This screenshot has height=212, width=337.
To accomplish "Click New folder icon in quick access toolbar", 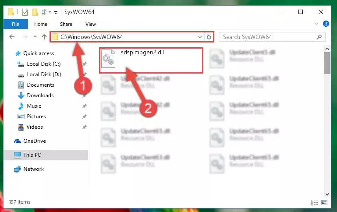I will pos(35,12).
